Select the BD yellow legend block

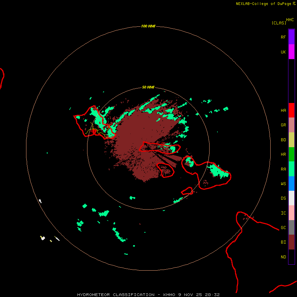point(291,140)
